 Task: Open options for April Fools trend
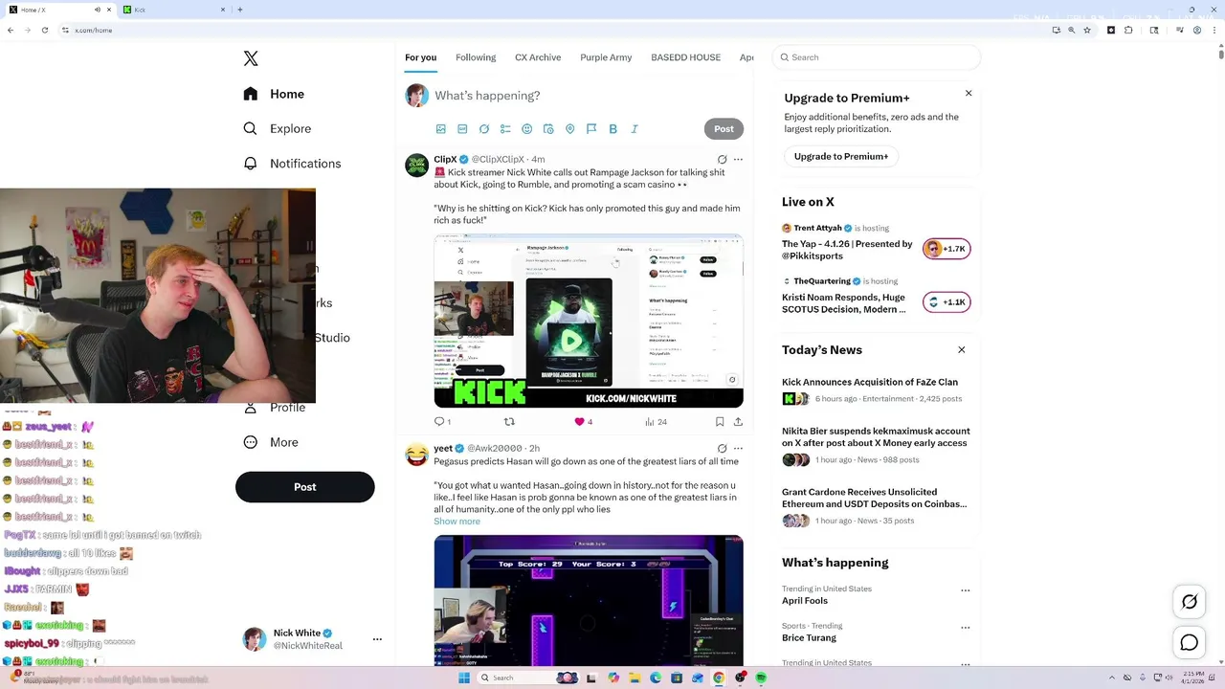(965, 590)
